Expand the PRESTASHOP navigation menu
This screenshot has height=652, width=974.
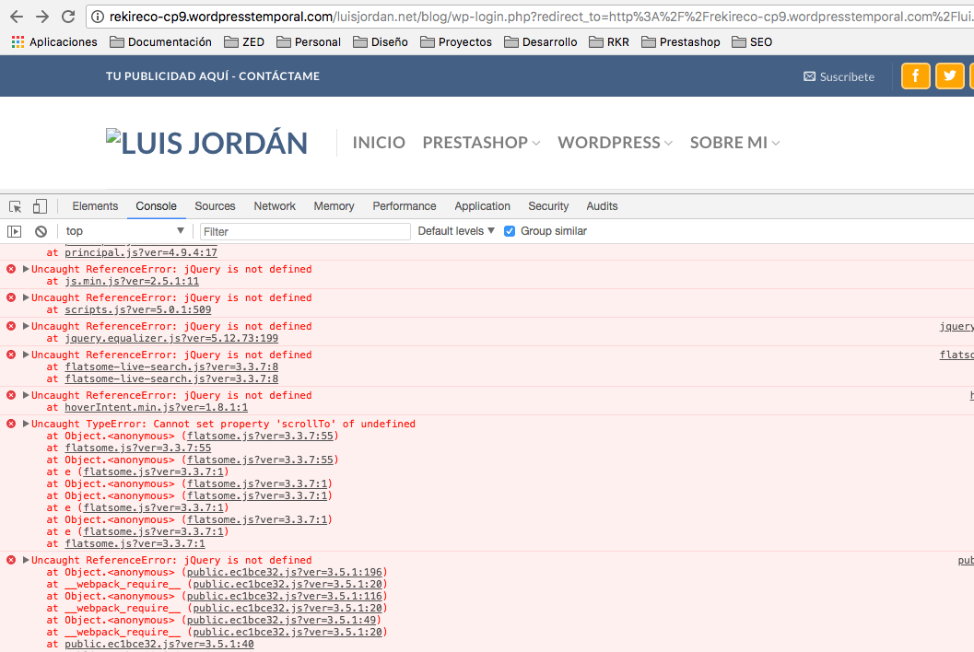(x=481, y=142)
